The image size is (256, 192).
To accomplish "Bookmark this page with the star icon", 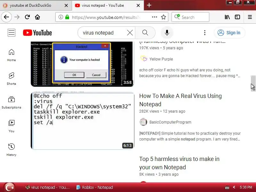I will click(x=164, y=17).
